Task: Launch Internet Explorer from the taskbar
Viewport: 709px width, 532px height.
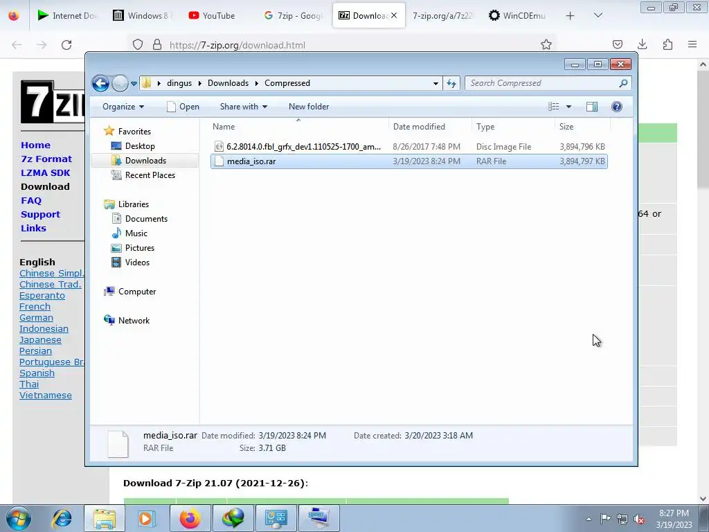Action: click(62, 518)
